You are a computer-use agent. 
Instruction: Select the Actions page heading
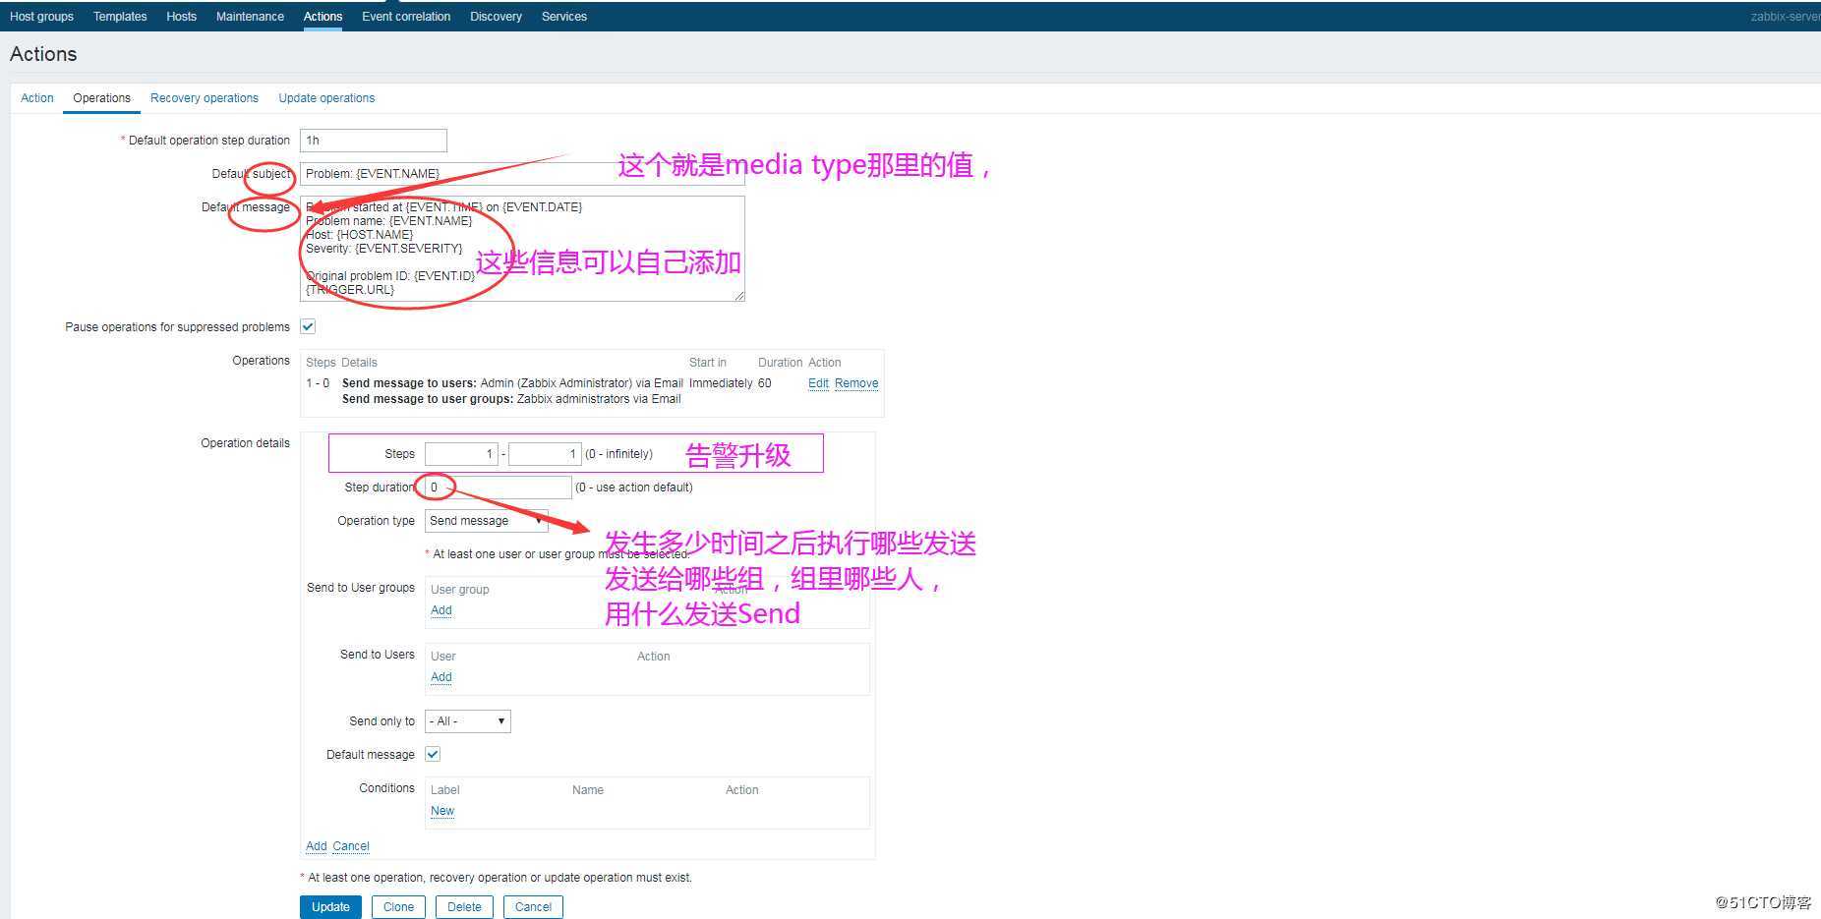(43, 54)
